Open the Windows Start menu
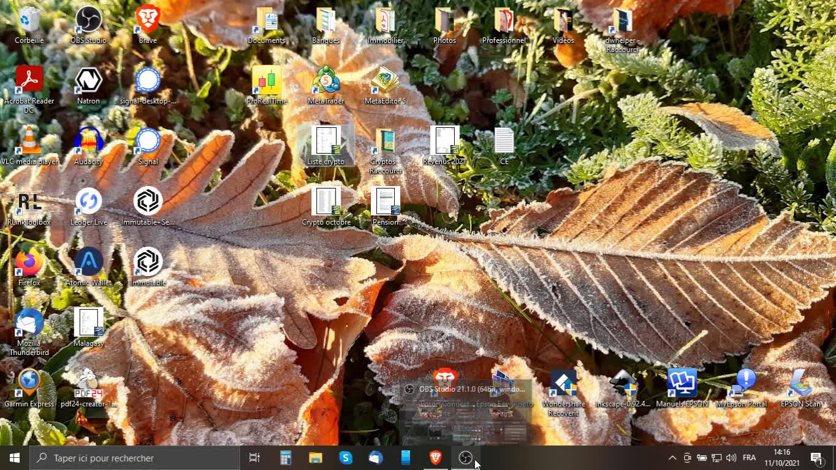The width and height of the screenshot is (836, 470). (15, 458)
